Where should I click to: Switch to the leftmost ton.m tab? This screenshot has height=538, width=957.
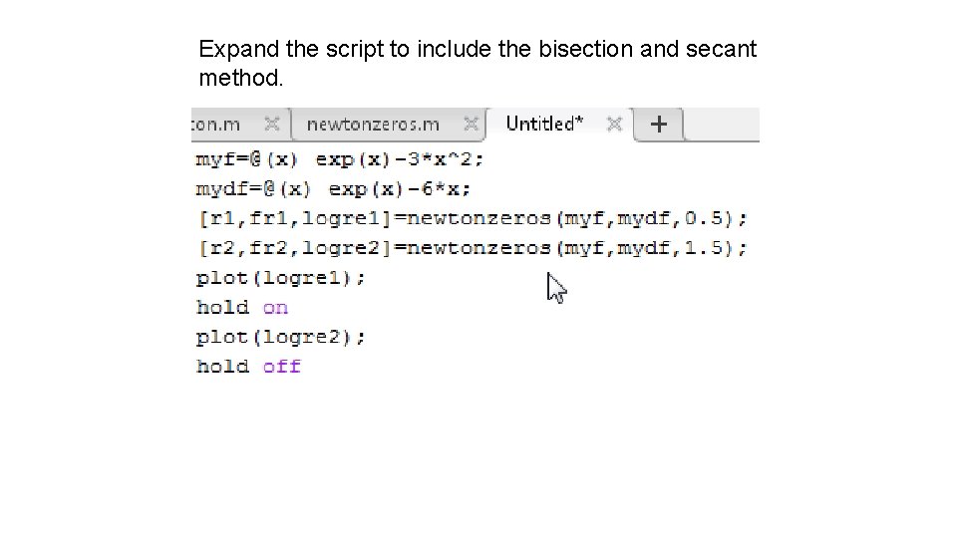click(217, 125)
